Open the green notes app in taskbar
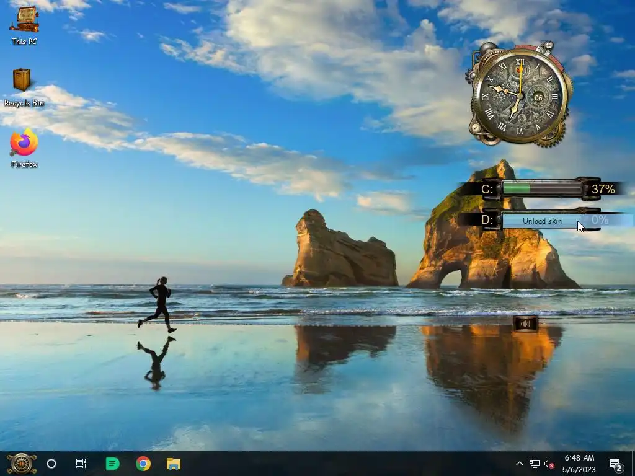Image resolution: width=635 pixels, height=476 pixels. pos(112,464)
